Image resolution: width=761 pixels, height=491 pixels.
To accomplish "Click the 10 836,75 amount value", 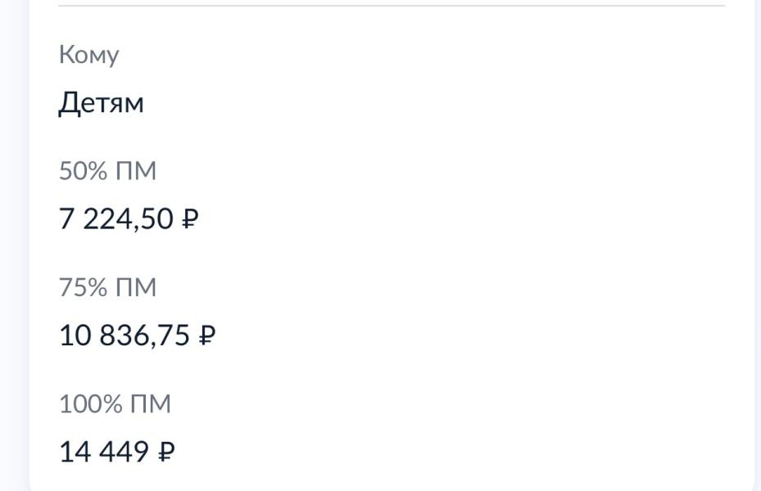I will click(x=125, y=335).
